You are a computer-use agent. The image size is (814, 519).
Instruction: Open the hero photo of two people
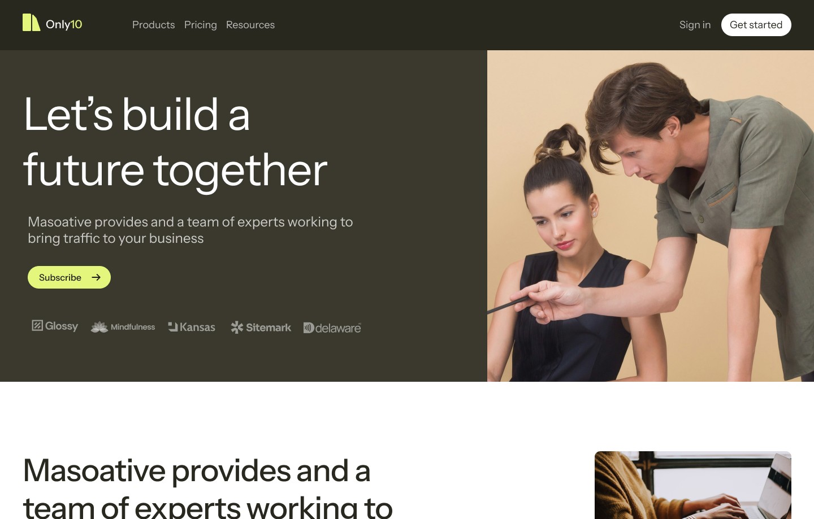click(651, 216)
